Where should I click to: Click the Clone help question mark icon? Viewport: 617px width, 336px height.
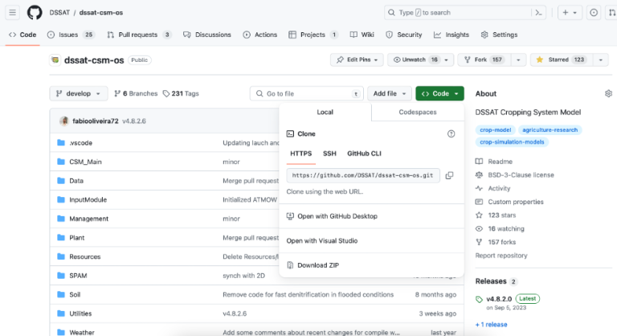pos(451,134)
